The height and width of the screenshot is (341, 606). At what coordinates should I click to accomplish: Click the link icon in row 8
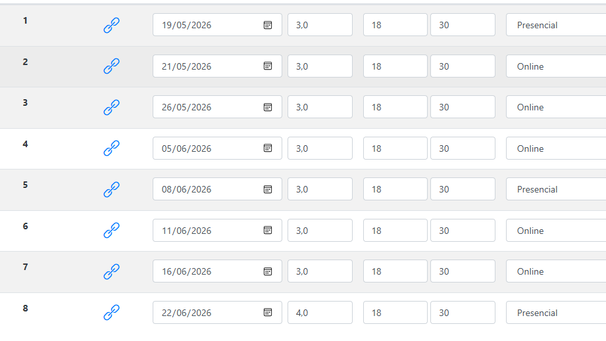111,313
